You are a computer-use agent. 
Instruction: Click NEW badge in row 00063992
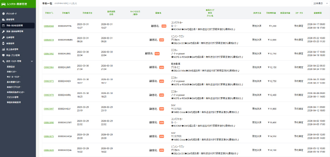[x=157, y=54]
